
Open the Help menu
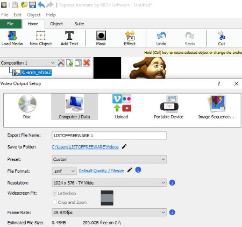pos(51,15)
